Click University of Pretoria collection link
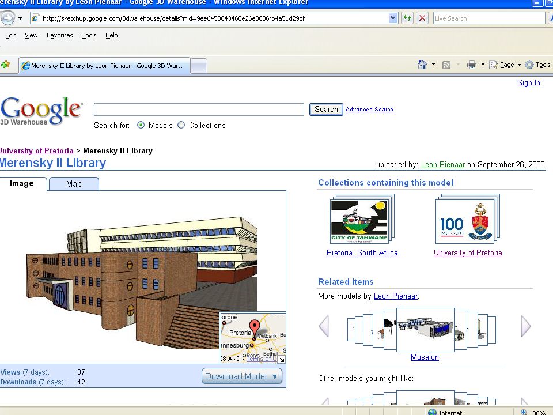Viewport: 553px width, 415px height. (468, 252)
